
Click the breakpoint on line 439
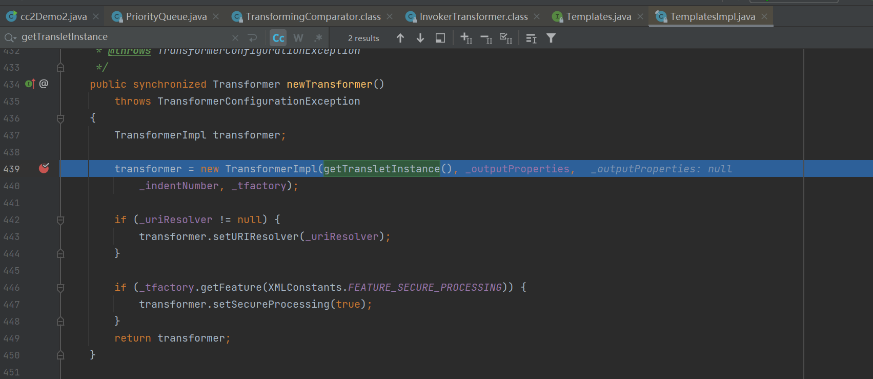(x=44, y=168)
